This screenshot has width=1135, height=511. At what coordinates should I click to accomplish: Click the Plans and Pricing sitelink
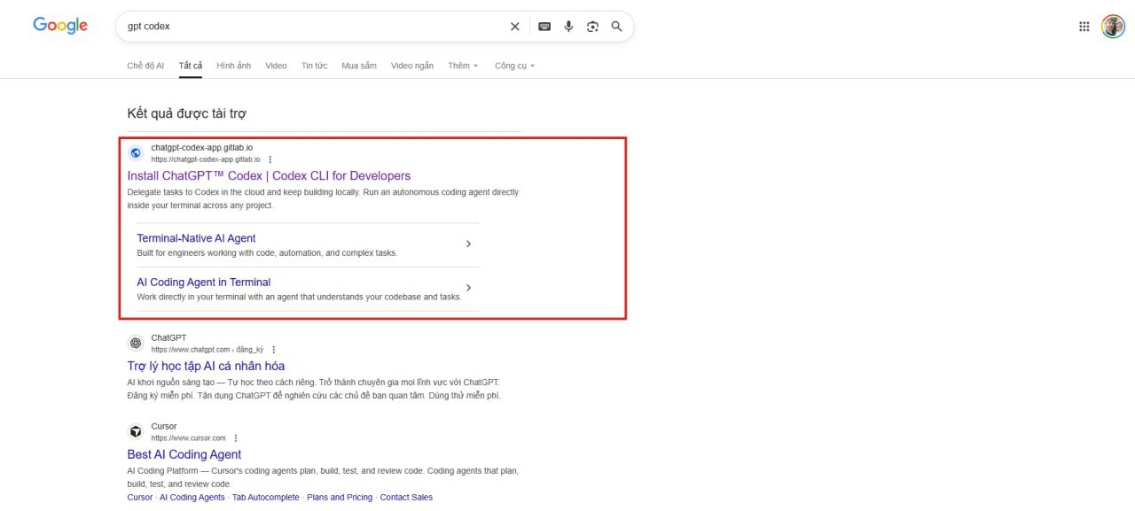(x=340, y=498)
